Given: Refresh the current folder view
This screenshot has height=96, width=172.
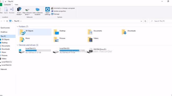Looking at the screenshot, I should click(x=145, y=21).
